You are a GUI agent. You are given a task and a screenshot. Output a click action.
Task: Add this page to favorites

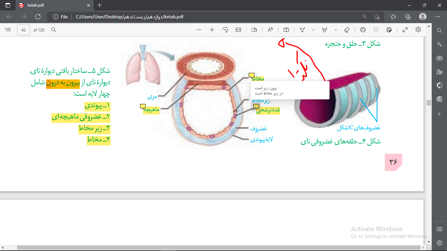377,17
